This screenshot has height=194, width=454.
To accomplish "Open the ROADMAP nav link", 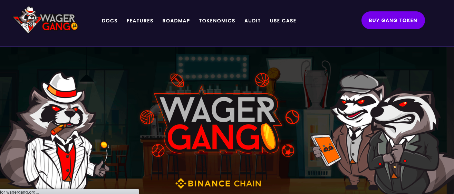I will (x=176, y=21).
